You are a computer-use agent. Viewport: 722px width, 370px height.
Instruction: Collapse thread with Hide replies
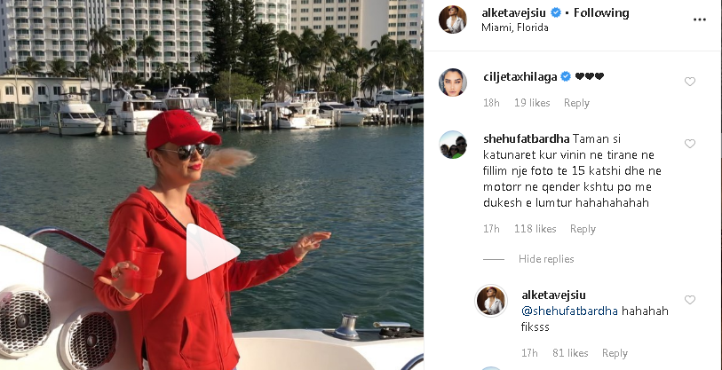[546, 258]
